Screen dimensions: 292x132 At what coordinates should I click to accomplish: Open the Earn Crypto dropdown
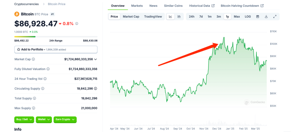click(x=65, y=119)
